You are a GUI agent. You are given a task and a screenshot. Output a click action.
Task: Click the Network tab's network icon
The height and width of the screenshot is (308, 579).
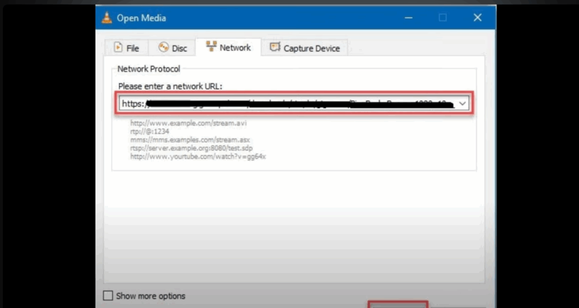pyautogui.click(x=211, y=47)
